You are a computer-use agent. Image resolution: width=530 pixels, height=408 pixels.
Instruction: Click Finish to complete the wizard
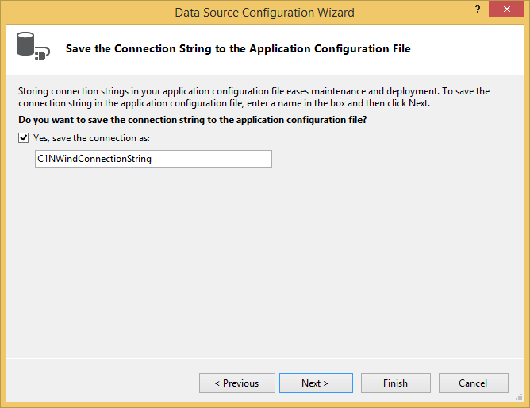[x=395, y=383]
